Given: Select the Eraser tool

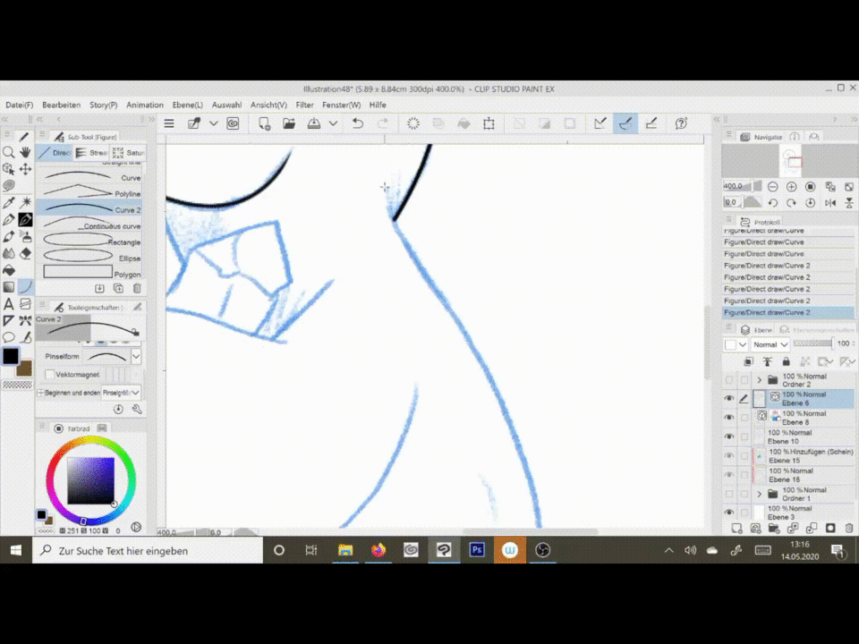Looking at the screenshot, I should 25,253.
